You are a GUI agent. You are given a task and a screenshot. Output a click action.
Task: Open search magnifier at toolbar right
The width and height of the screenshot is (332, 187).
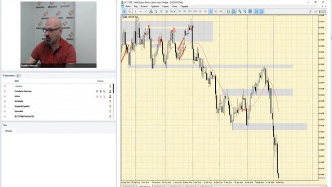click(310, 11)
